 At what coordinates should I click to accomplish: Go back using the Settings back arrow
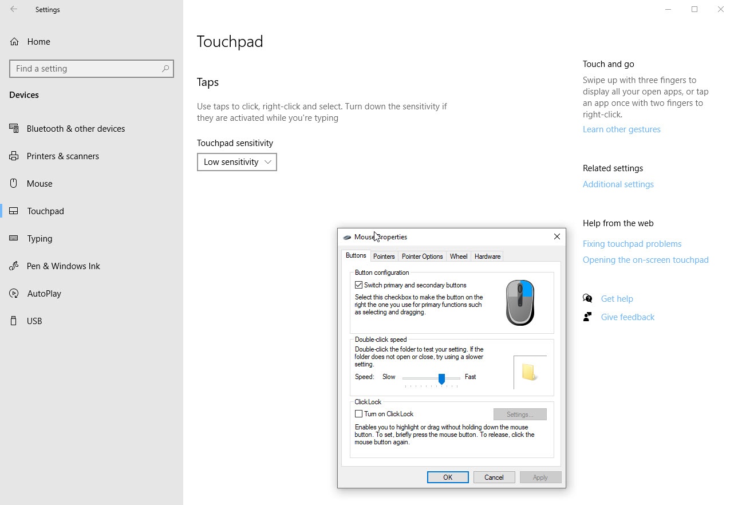tap(14, 9)
